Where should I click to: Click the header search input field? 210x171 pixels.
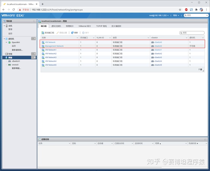pos(196,16)
